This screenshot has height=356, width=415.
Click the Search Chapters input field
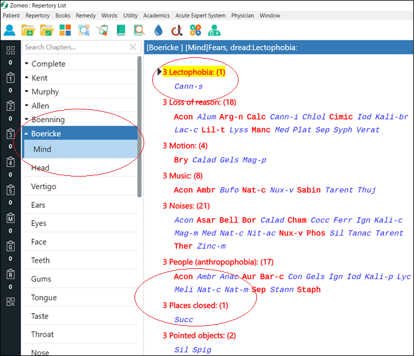pyautogui.click(x=73, y=47)
